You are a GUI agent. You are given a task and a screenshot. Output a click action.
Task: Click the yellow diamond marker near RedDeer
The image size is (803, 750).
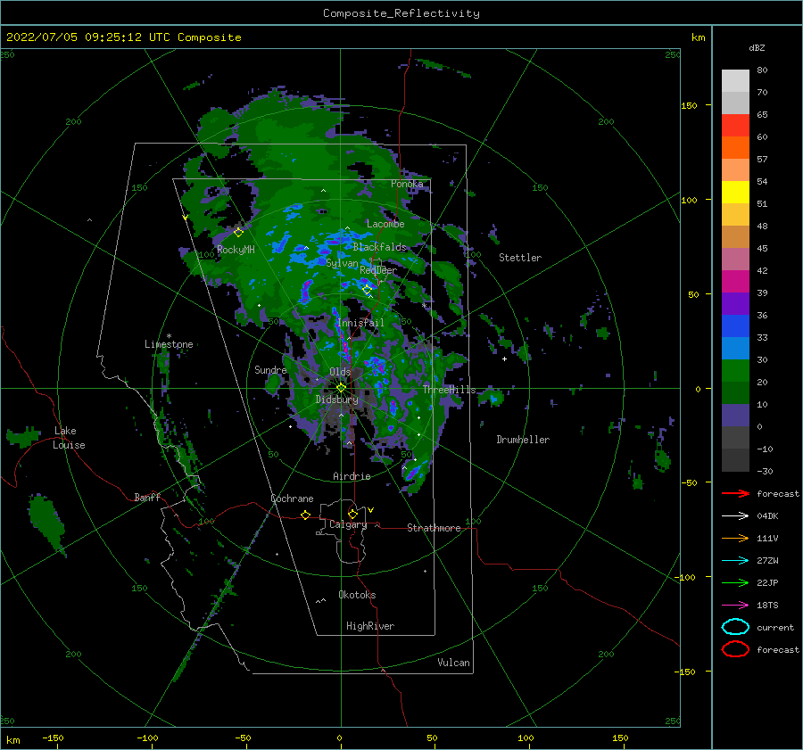(367, 289)
